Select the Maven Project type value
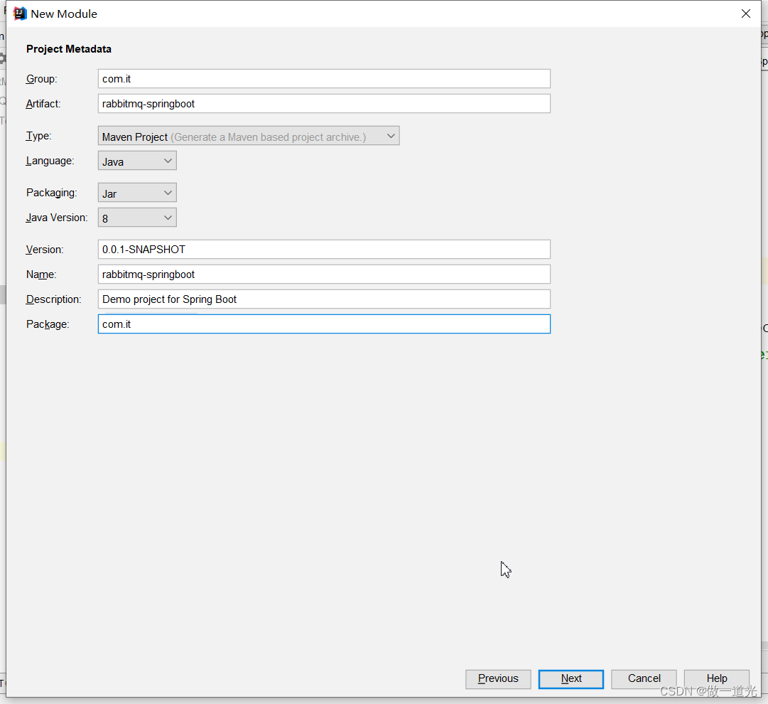 135,136
